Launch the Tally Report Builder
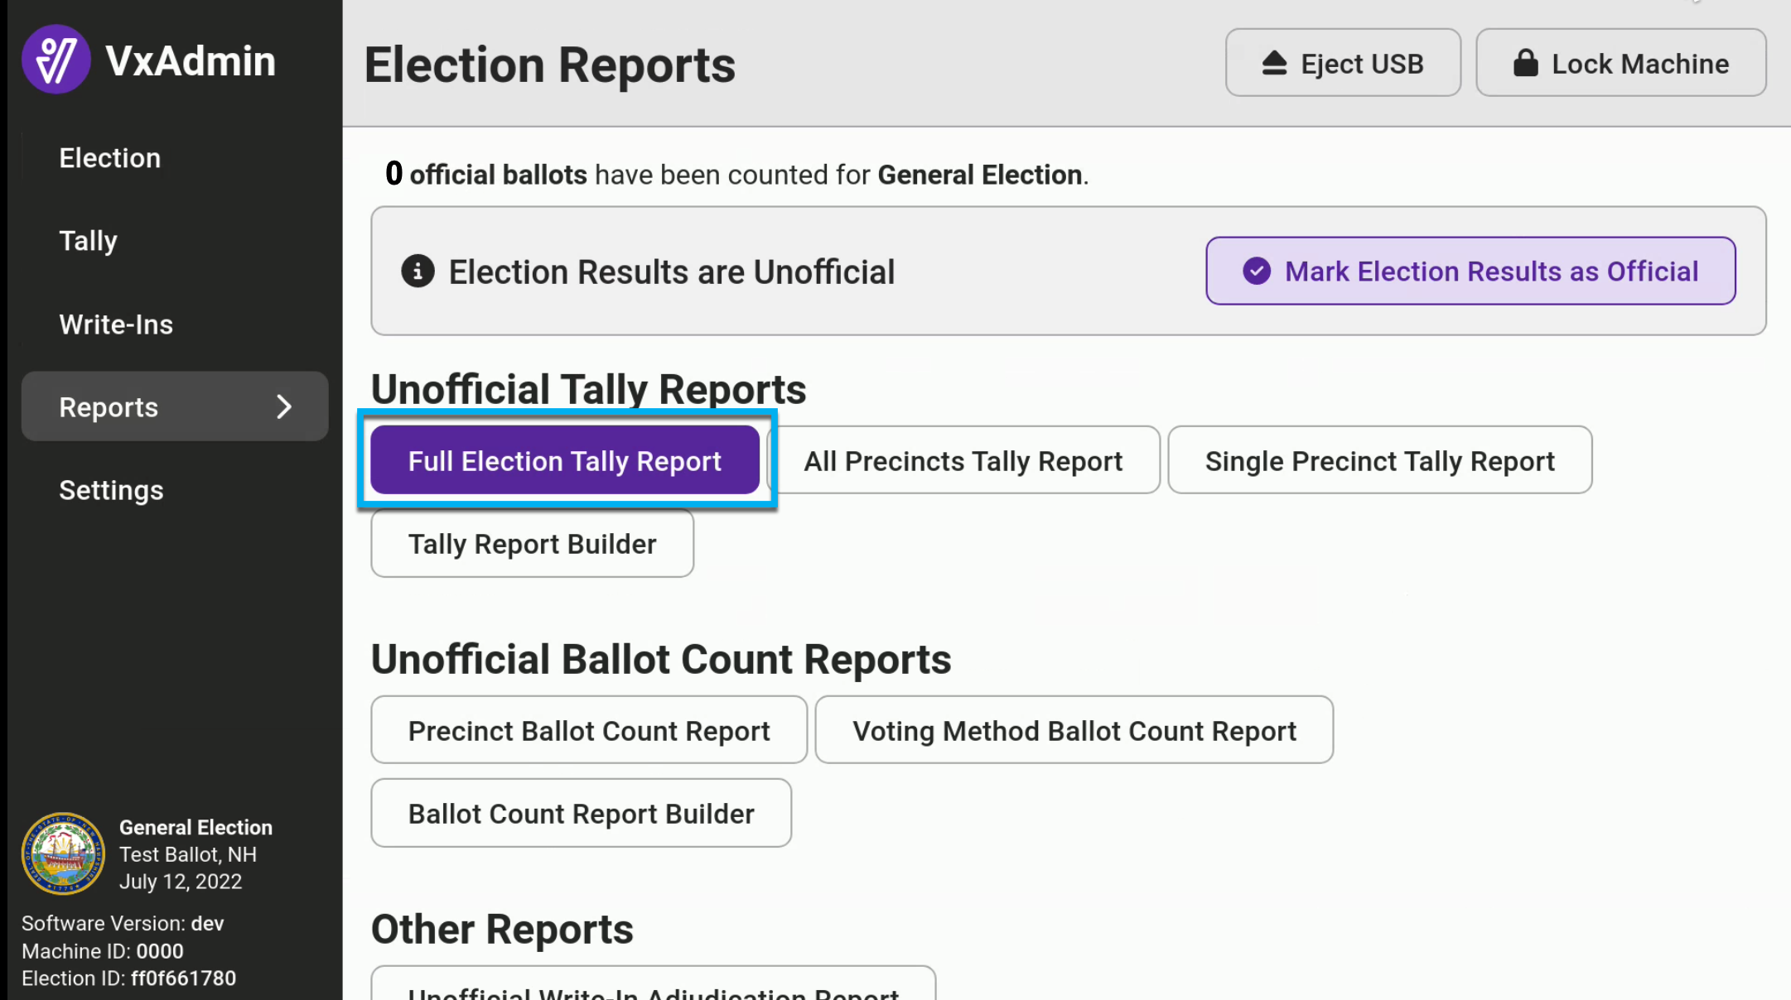1791x1000 pixels. coord(533,544)
